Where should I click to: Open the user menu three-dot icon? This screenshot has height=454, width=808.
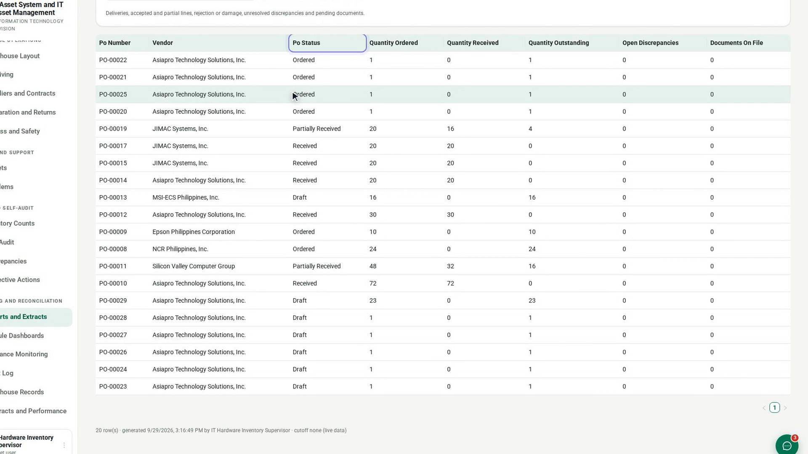(x=64, y=445)
